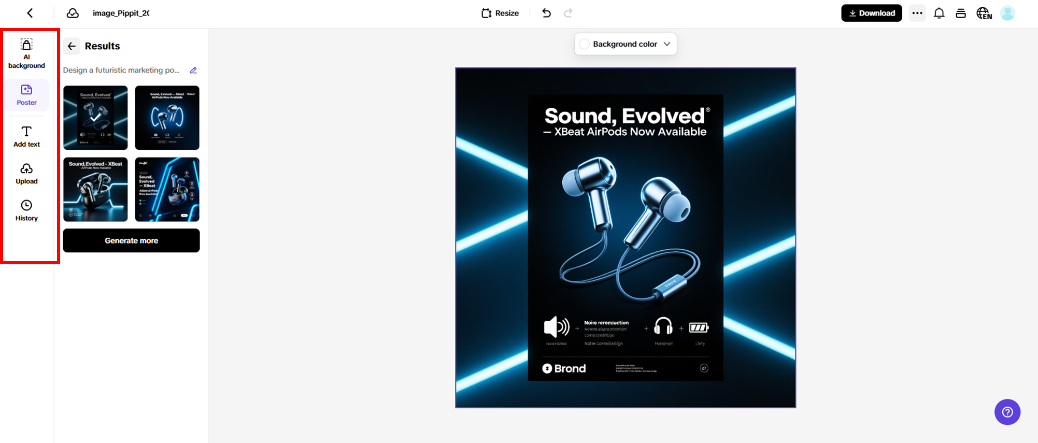This screenshot has width=1038, height=443.
Task: Click the poster image on the canvas
Action: click(625, 238)
